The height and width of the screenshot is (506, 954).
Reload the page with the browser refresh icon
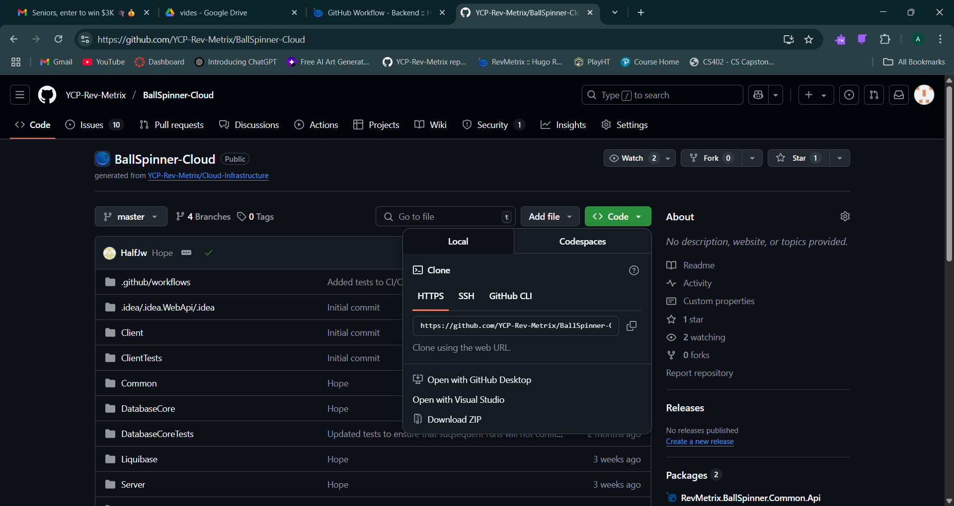click(58, 39)
